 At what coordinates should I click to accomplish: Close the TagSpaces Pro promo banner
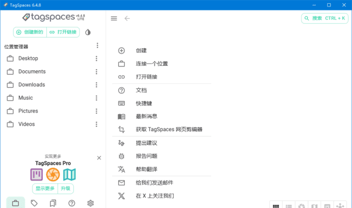click(x=99, y=158)
